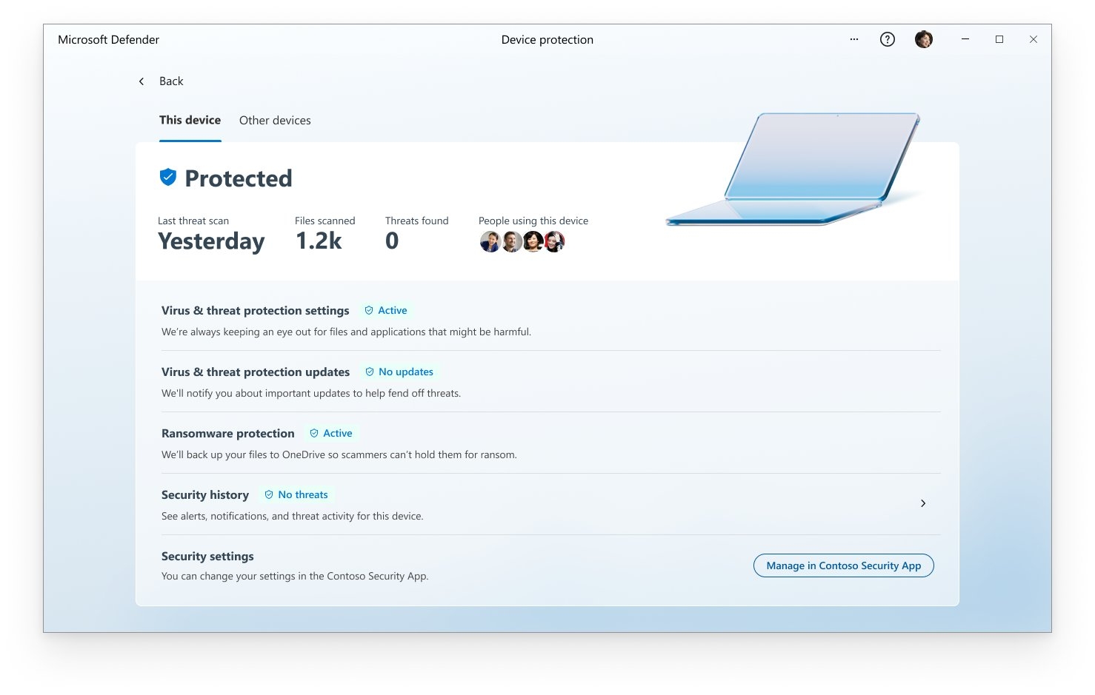Select the second user avatar under People
The height and width of the screenshot is (695, 1095).
511,242
